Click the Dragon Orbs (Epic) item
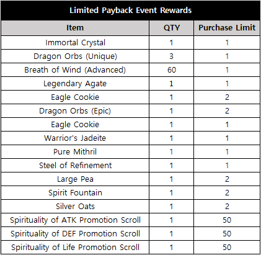This screenshot has height=255, width=261. point(75,111)
